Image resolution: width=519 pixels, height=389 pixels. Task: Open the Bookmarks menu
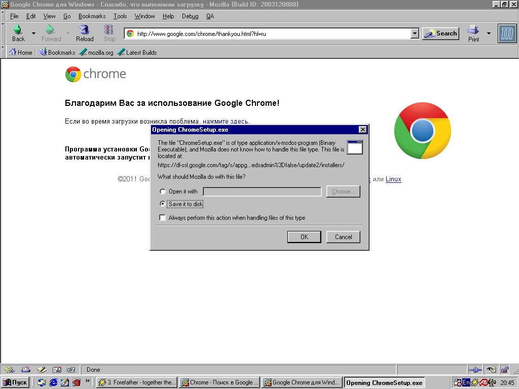point(92,16)
